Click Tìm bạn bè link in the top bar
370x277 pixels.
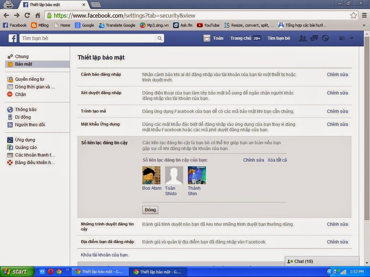pyautogui.click(x=279, y=38)
